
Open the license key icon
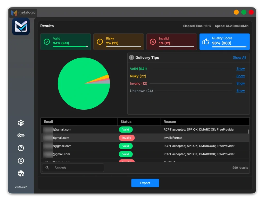click(21, 135)
